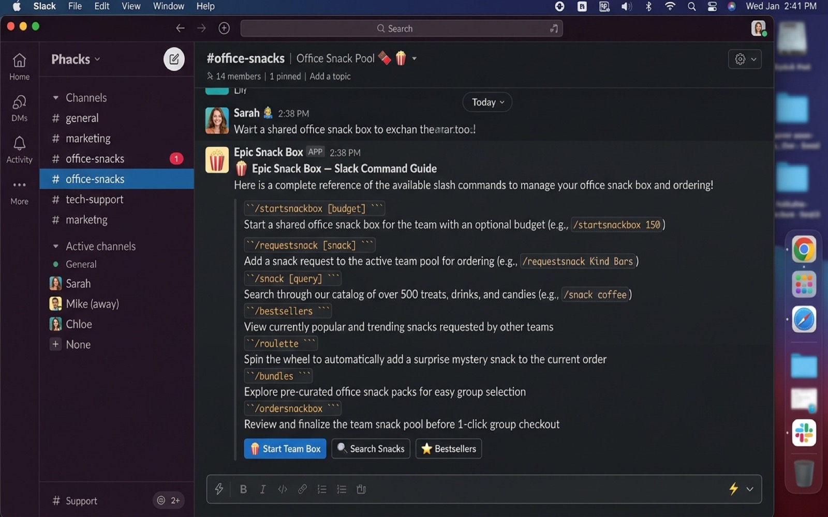Image resolution: width=828 pixels, height=517 pixels.
Task: Open Sarah in the sidebar list
Action: click(x=117, y=284)
